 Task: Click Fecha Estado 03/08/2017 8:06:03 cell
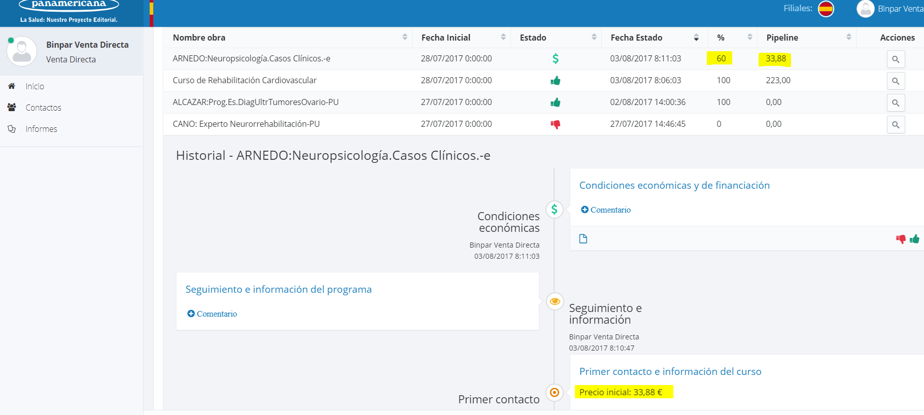click(x=645, y=80)
